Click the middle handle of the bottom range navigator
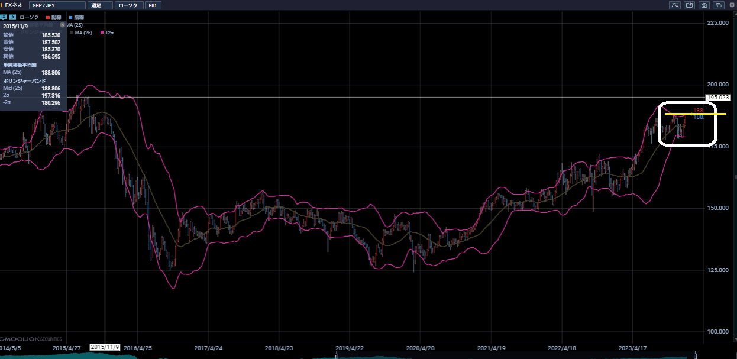The width and height of the screenshot is (737, 359). click(335, 355)
